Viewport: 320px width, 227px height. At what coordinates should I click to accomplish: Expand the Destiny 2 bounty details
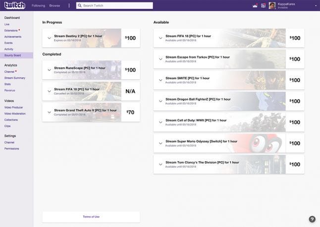coord(49,38)
